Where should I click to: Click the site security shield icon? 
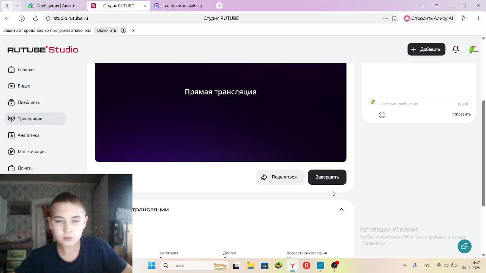pos(48,18)
